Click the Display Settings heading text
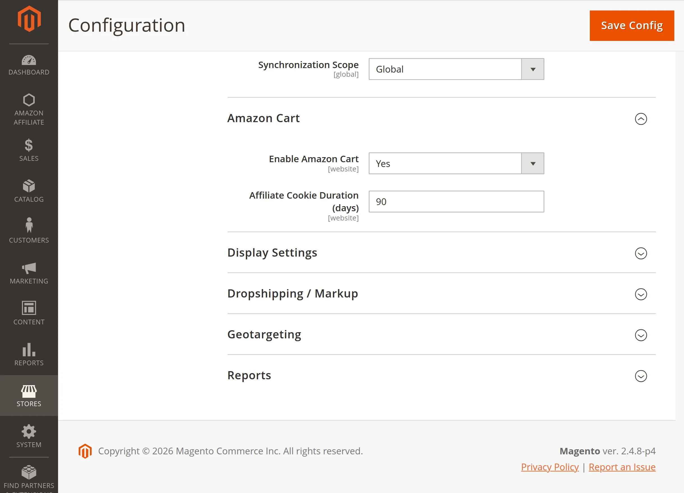 272,253
